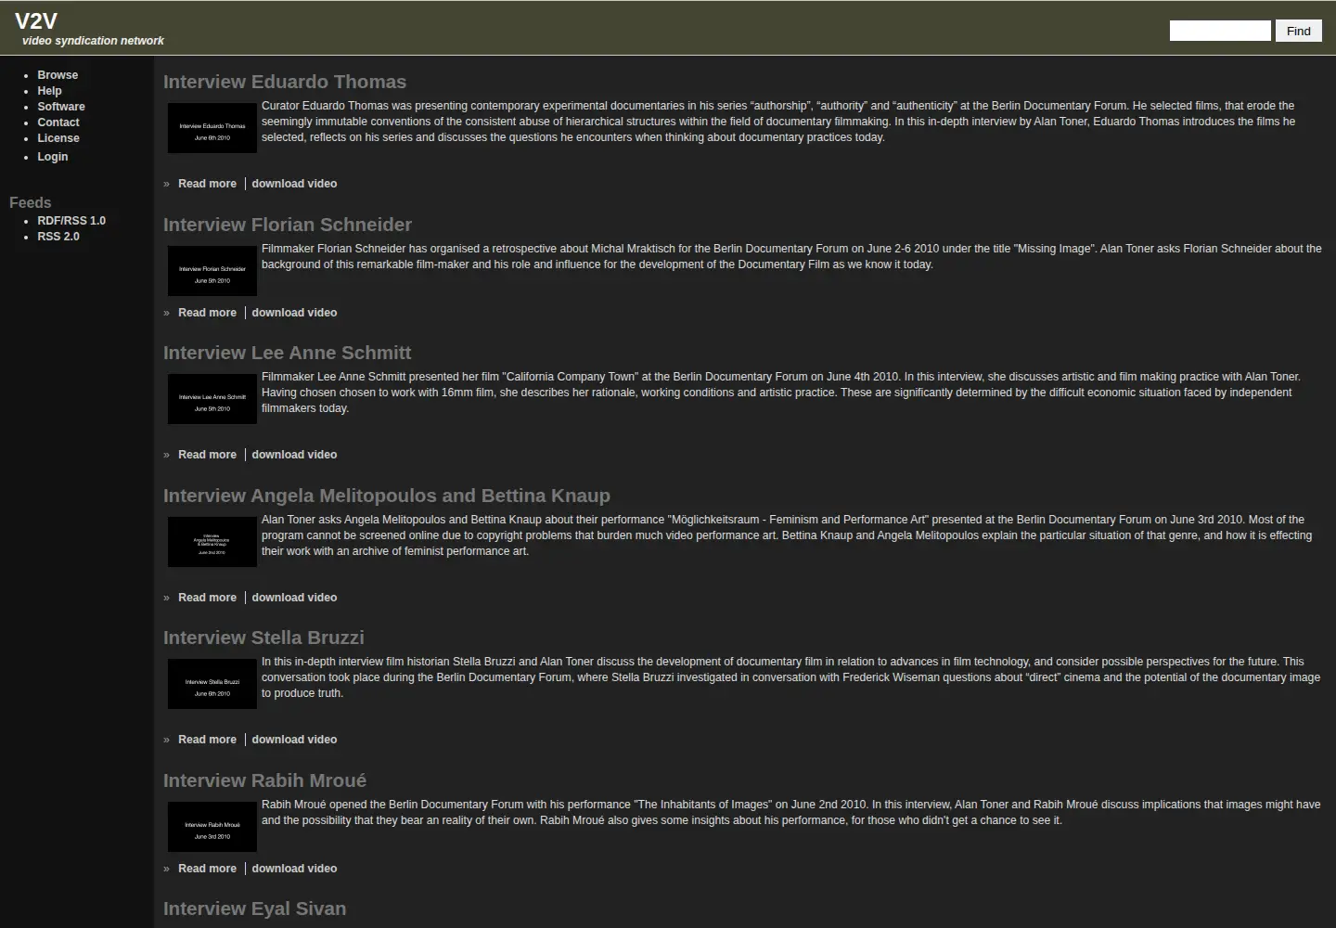Open Interview Lee Anne Schmitt title
1336x928 pixels.
288,353
